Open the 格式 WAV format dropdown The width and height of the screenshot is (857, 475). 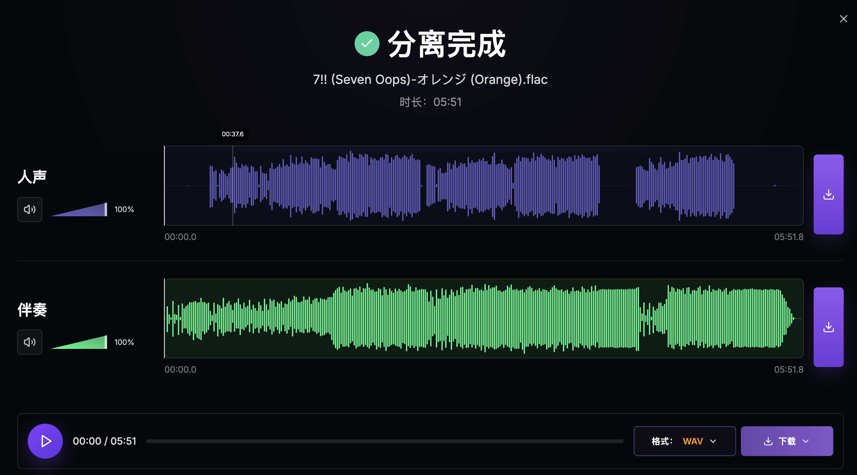(685, 441)
